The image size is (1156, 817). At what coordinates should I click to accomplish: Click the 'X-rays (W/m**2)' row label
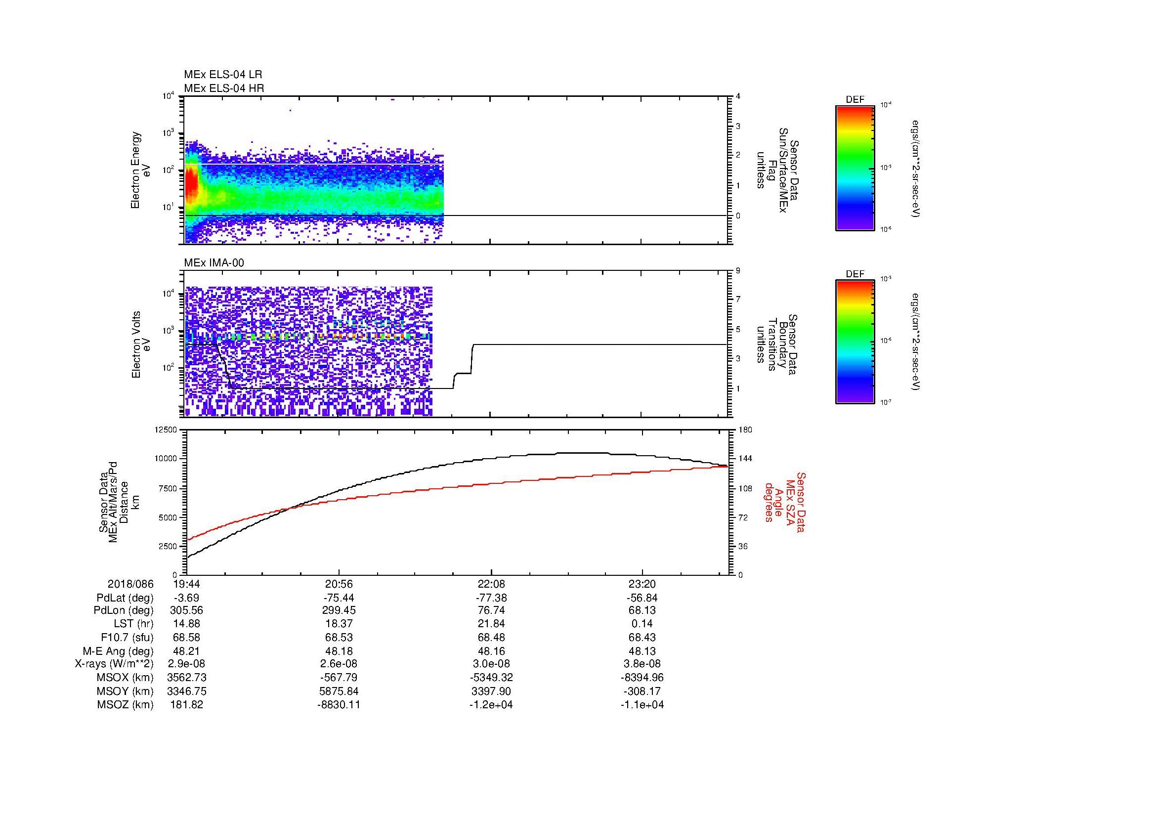click(x=114, y=664)
